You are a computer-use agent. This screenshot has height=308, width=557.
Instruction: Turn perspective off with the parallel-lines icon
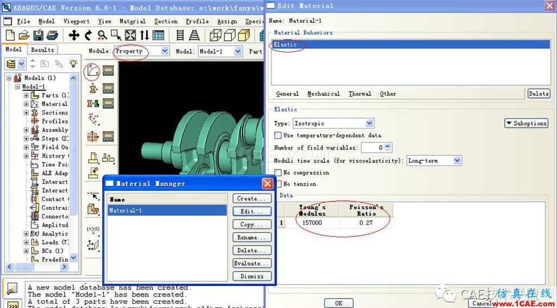180,35
